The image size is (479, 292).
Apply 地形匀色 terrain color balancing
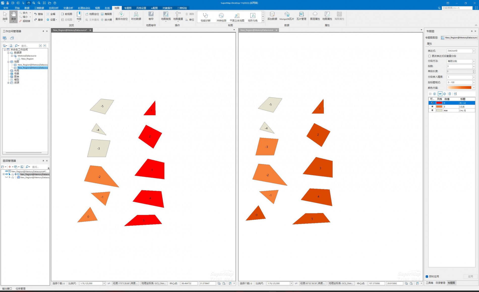[x=253, y=17]
